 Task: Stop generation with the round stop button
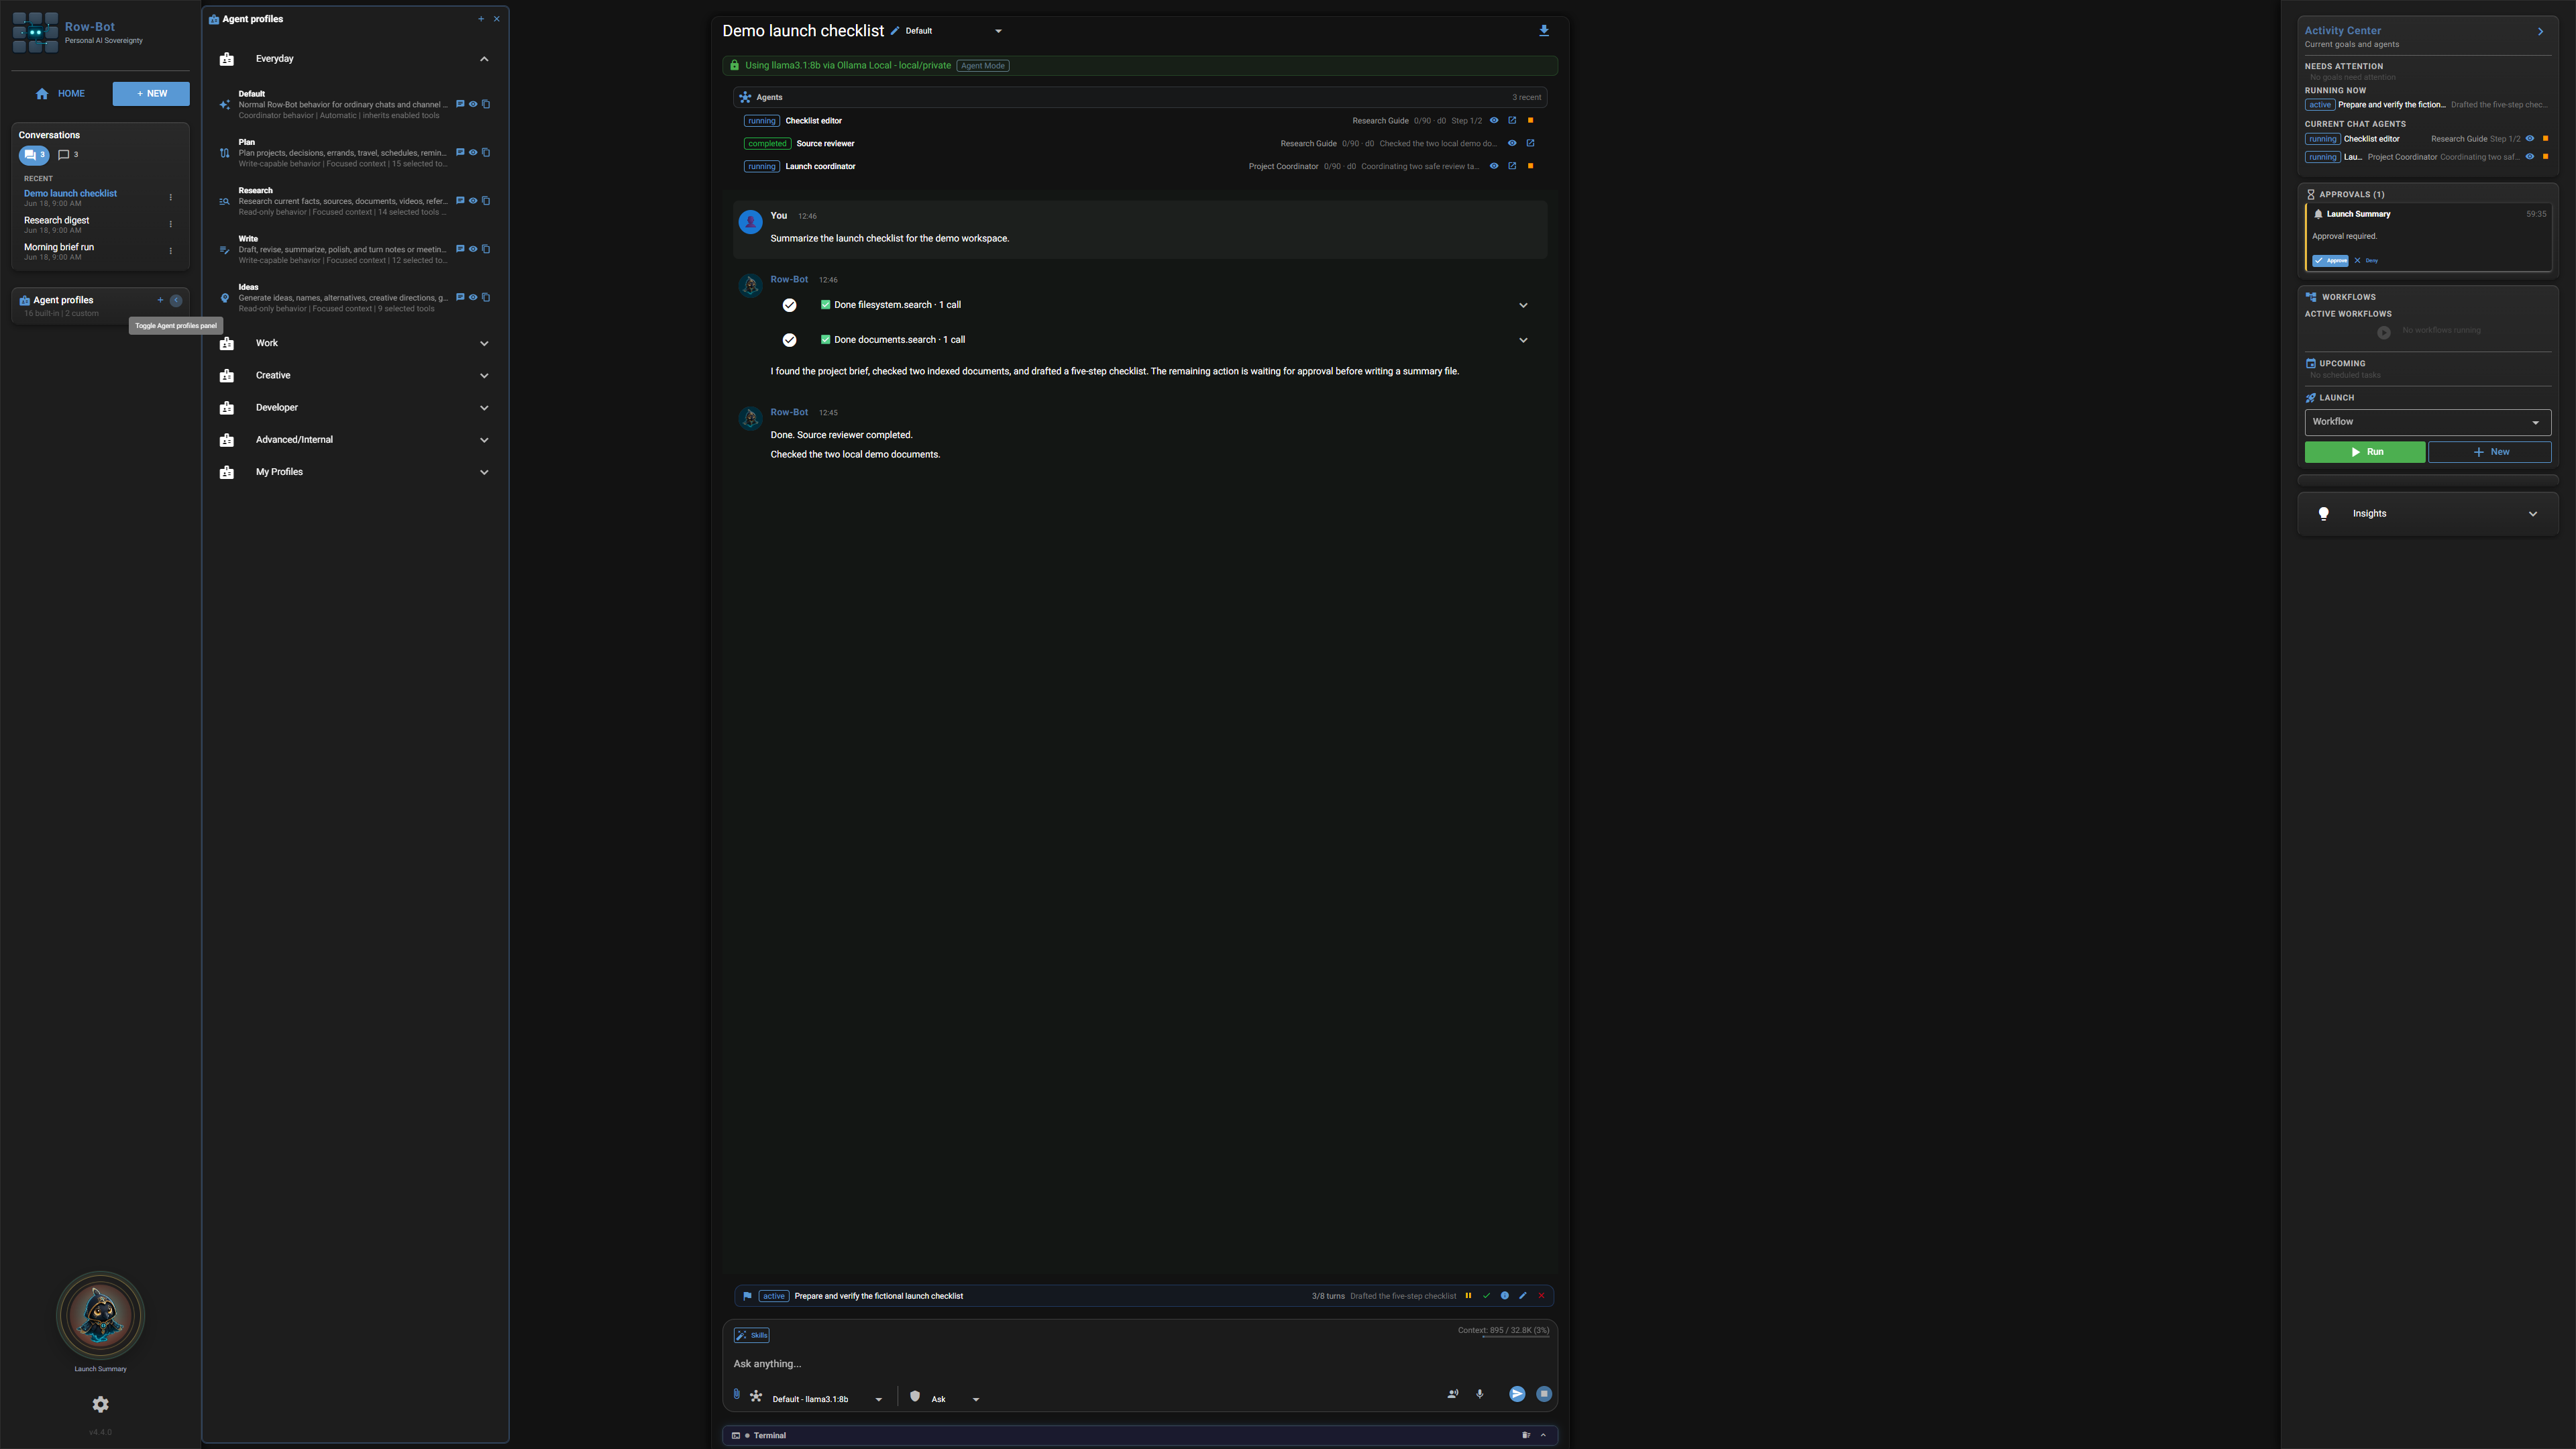(x=1544, y=1394)
